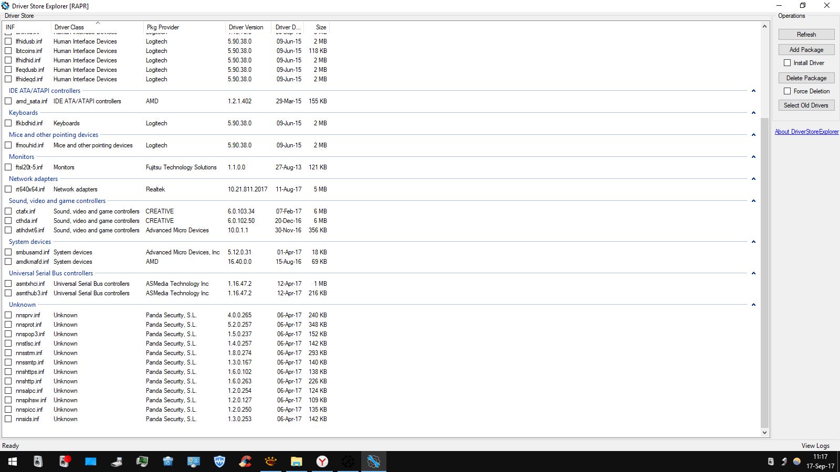Collapse Mice and other pointing devices group
Viewport: 840px width, 472px height.
pos(753,135)
